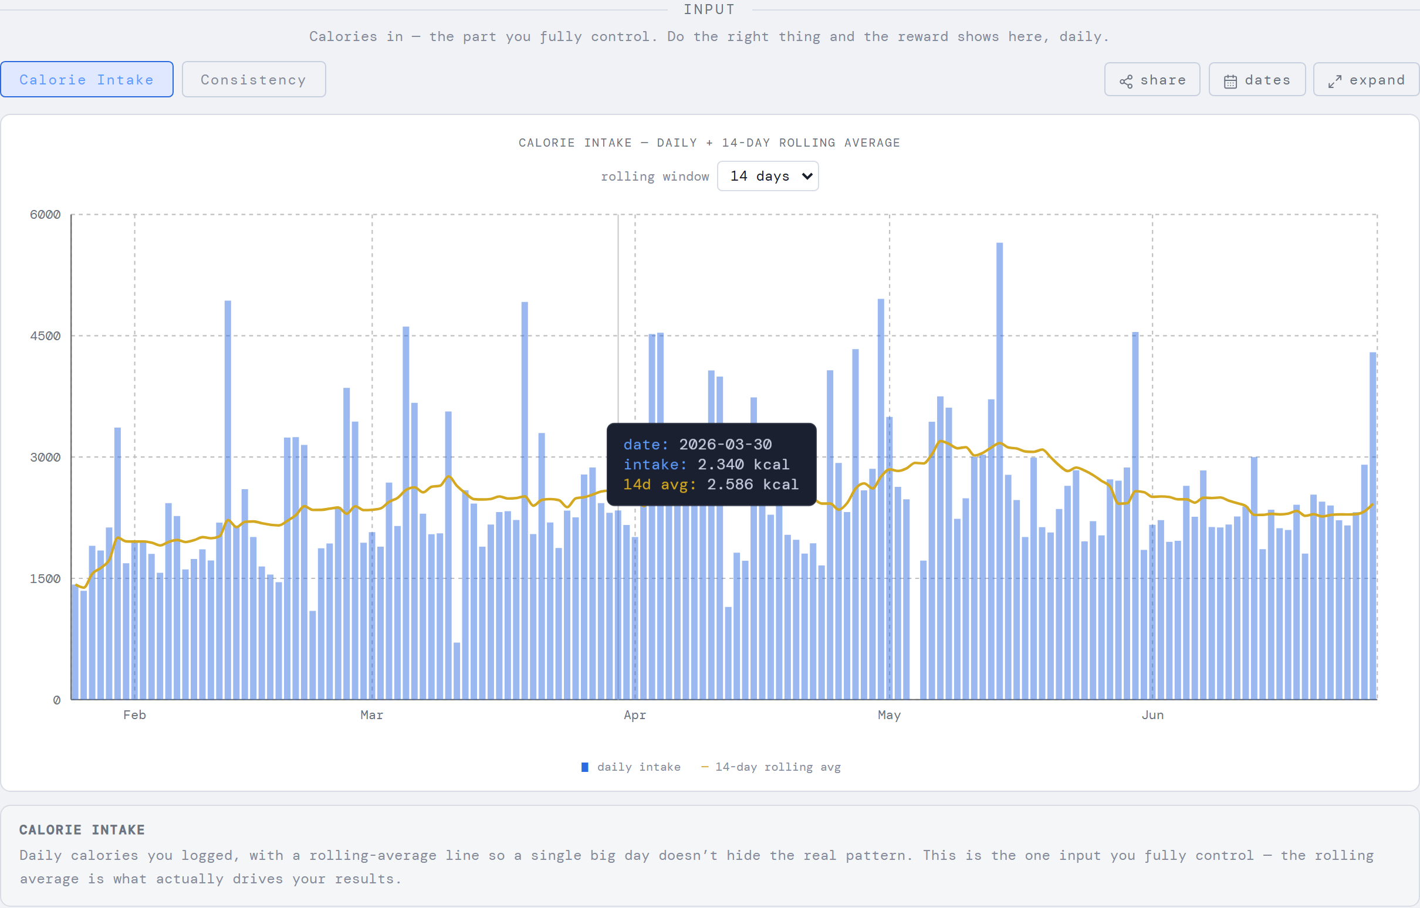Click the May x-axis label
This screenshot has width=1420, height=908.
pyautogui.click(x=890, y=715)
